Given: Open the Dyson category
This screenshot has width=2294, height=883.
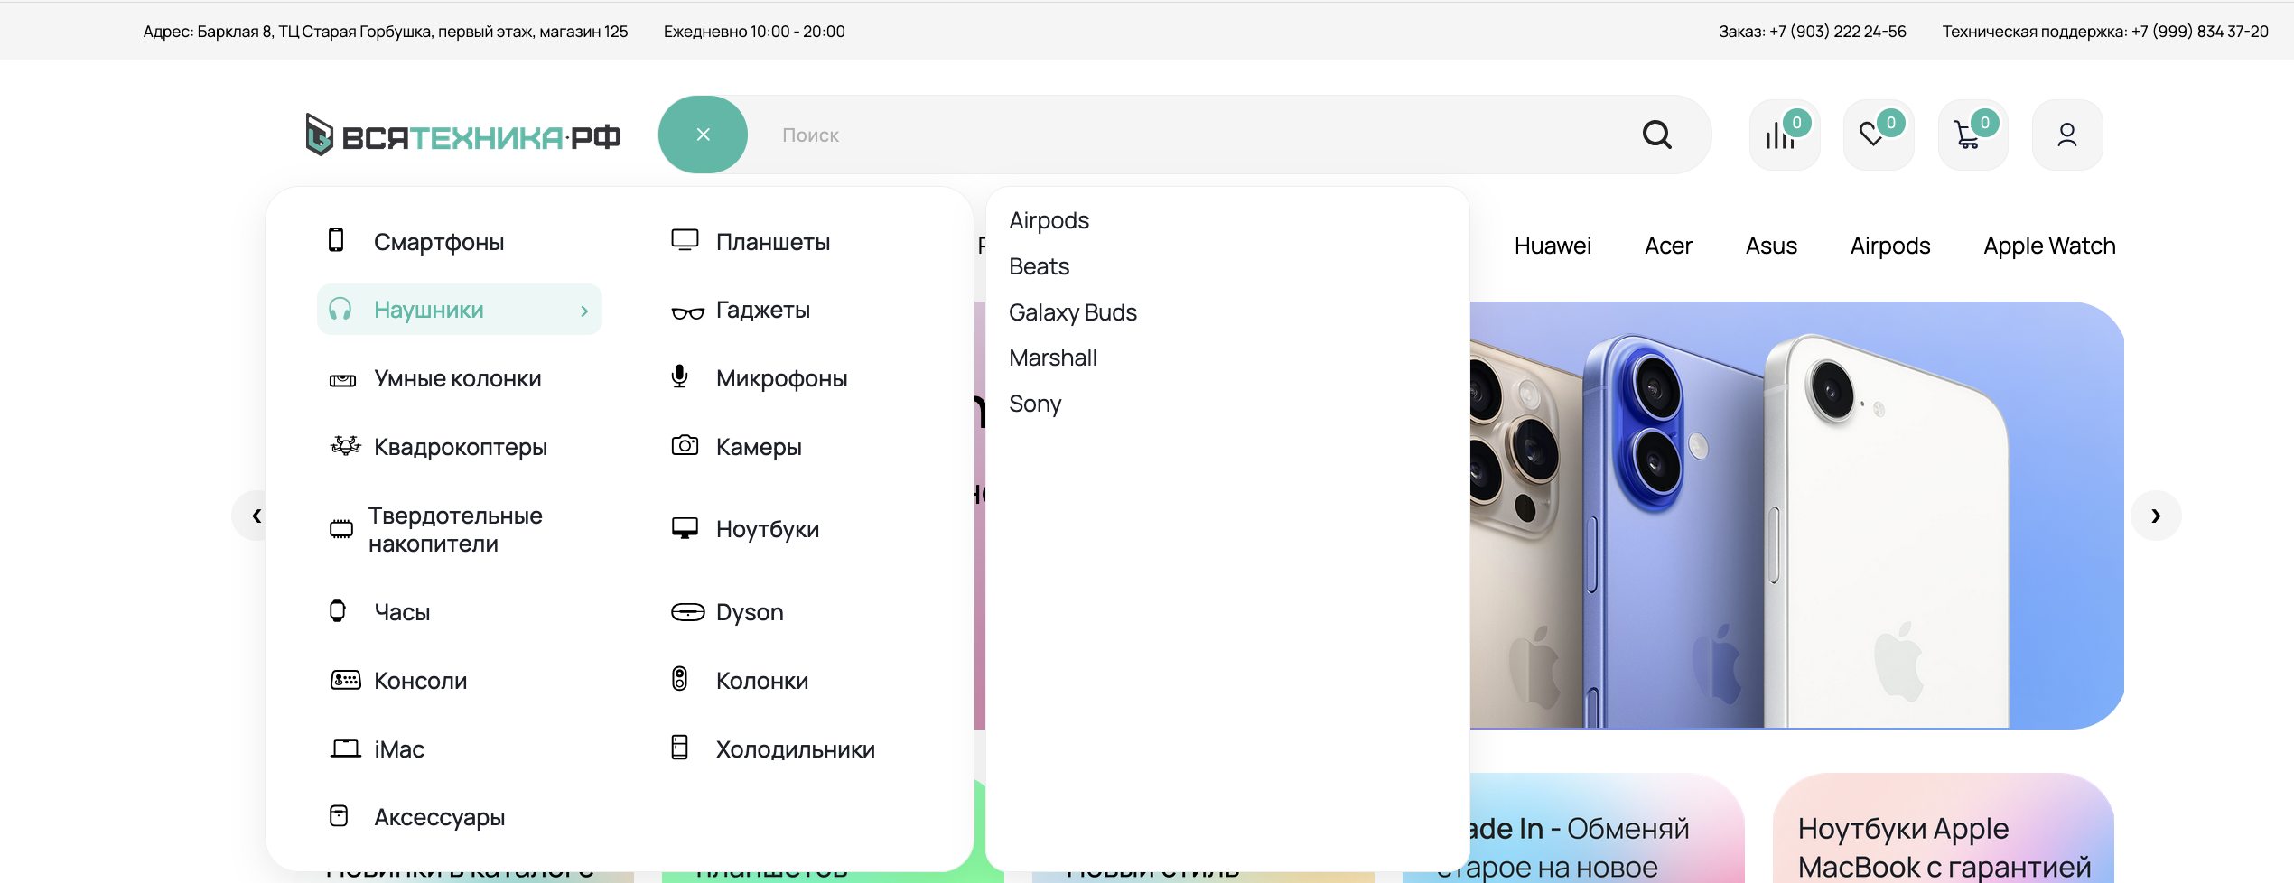Looking at the screenshot, I should click(x=750, y=613).
